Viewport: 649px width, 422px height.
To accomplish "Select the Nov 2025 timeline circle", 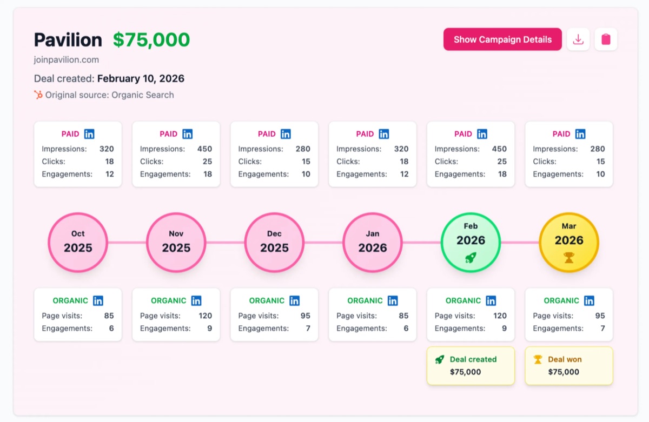I will tap(176, 242).
